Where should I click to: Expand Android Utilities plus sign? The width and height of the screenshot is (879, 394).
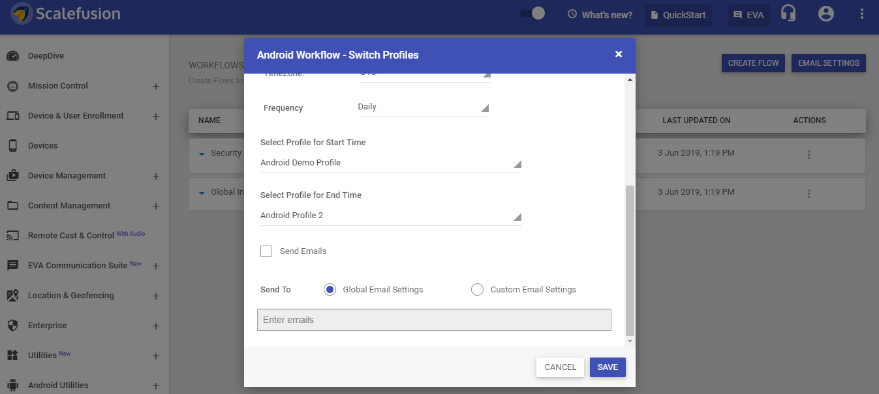(x=156, y=386)
